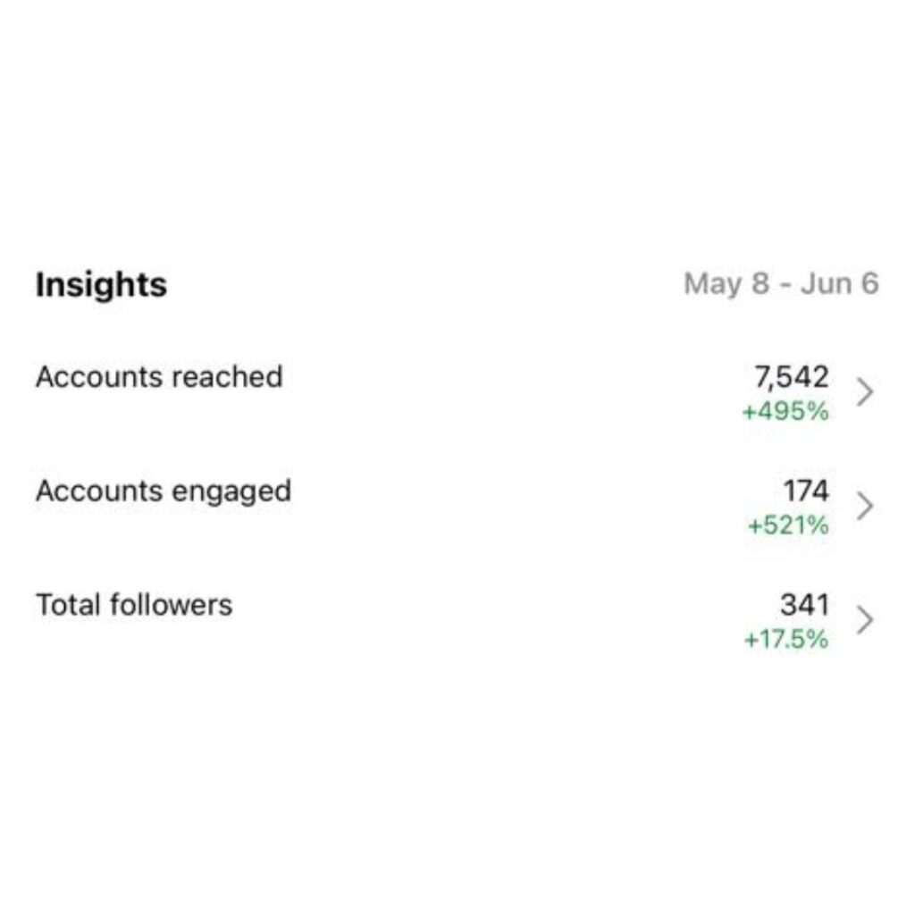
Task: Click the 341 total followers count
Action: [804, 605]
